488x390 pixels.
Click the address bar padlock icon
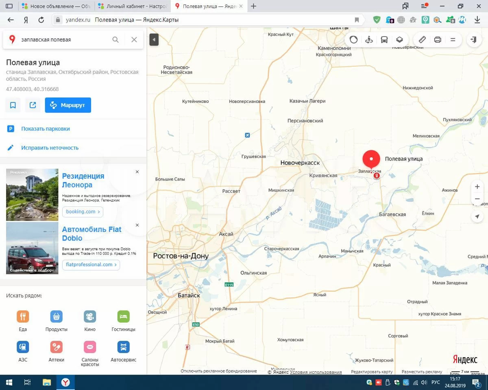coord(58,19)
